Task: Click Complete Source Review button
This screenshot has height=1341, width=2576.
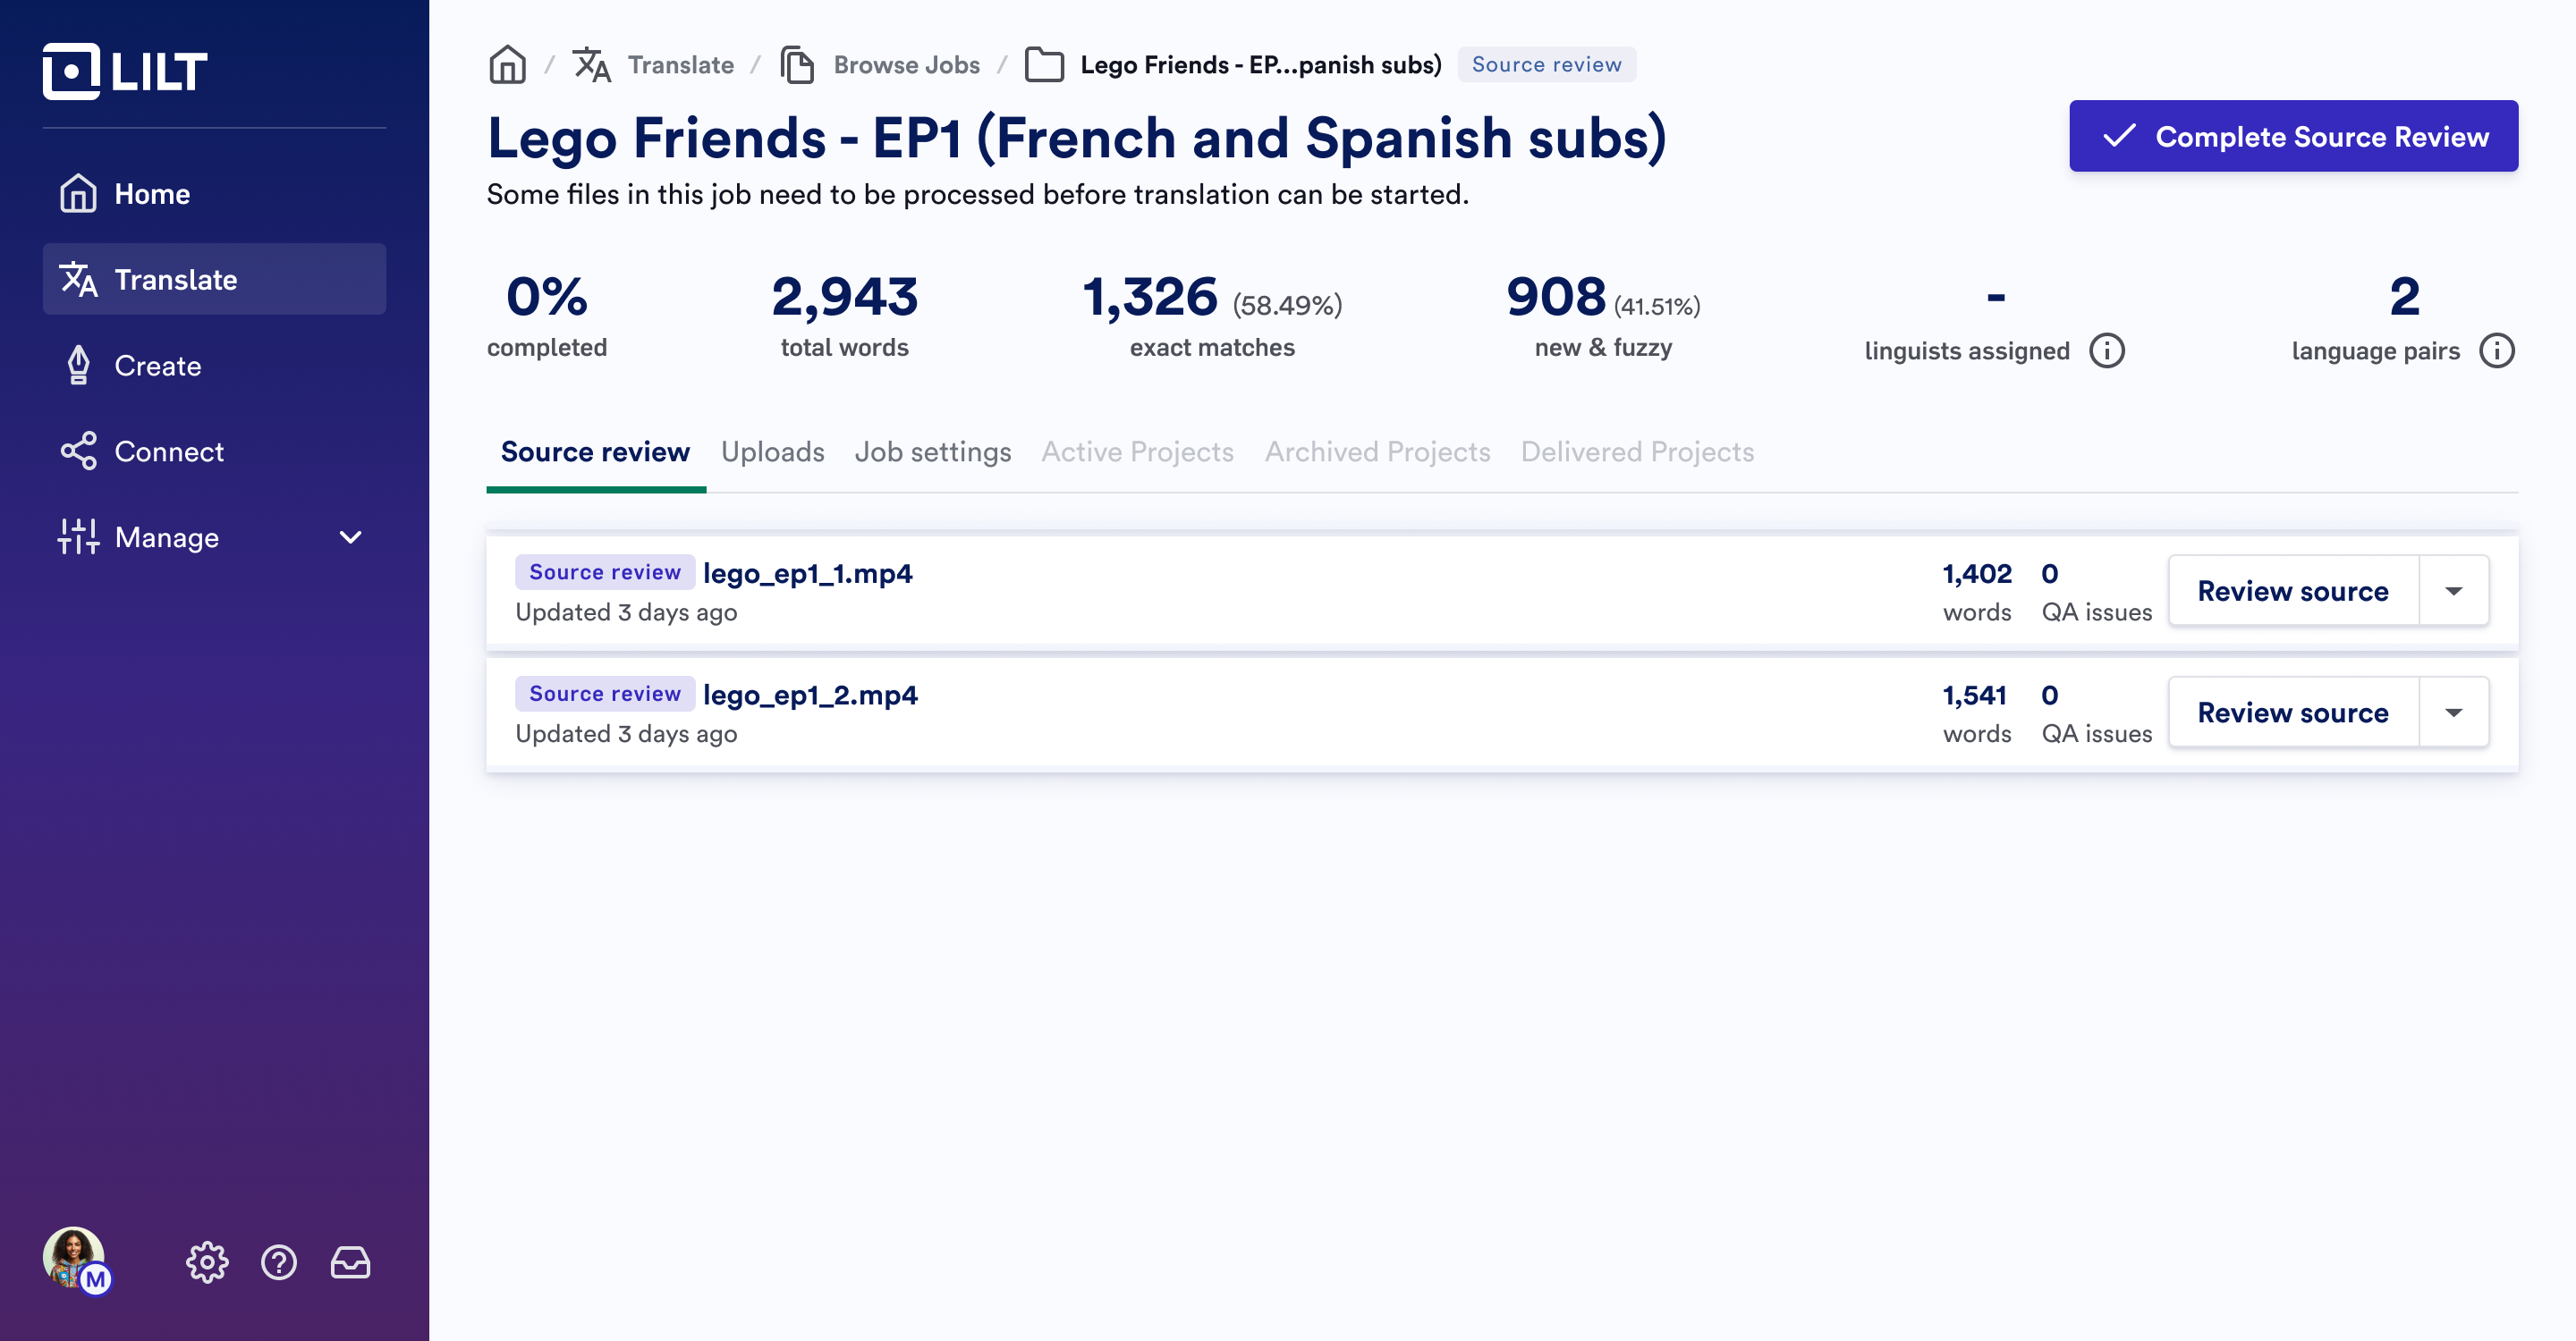Action: 2293,136
